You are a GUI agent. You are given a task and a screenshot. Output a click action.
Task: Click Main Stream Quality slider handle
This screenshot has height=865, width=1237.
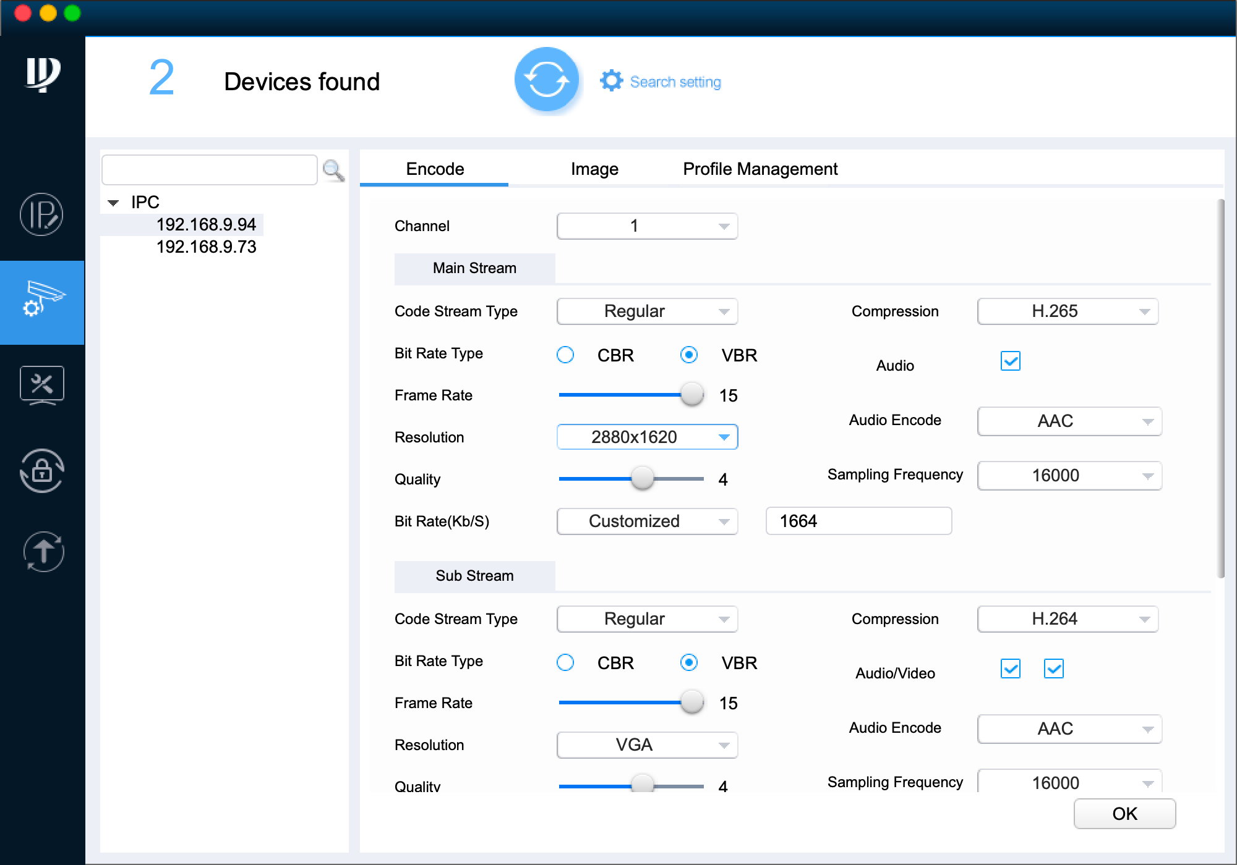pyautogui.click(x=643, y=478)
